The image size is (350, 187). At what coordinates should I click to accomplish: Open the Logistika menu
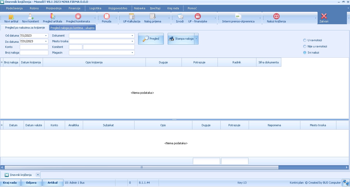[95, 8]
